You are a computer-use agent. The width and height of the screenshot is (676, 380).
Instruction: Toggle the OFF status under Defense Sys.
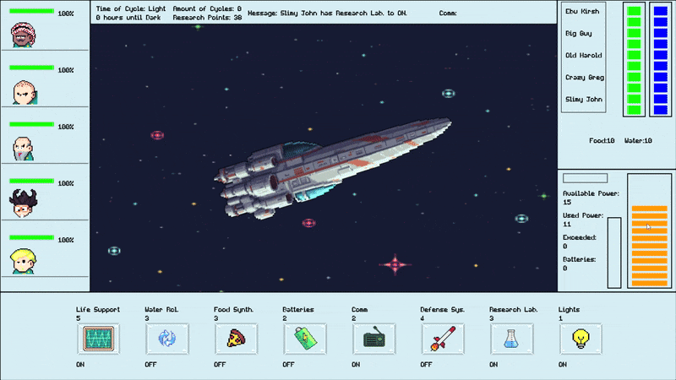point(428,365)
